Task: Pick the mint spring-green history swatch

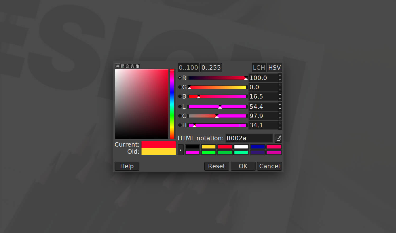Action: (x=241, y=153)
